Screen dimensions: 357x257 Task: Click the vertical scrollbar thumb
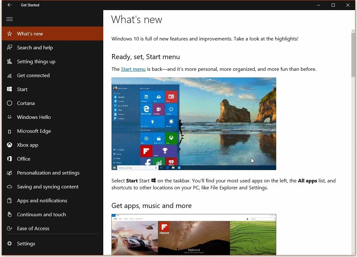click(353, 55)
